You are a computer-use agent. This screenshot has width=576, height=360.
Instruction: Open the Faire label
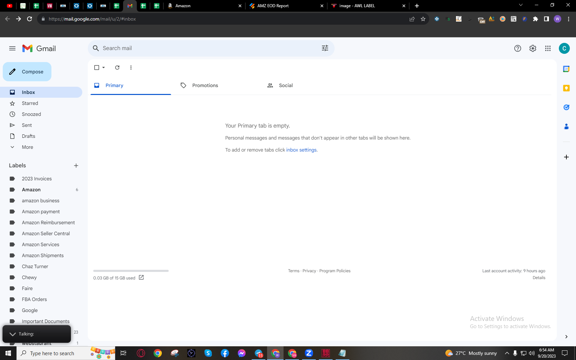click(41, 288)
